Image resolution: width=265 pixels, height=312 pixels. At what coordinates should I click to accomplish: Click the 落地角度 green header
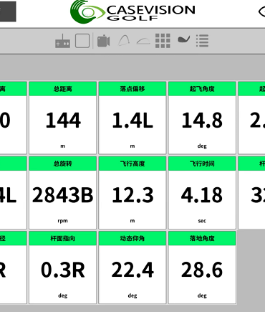point(202,238)
